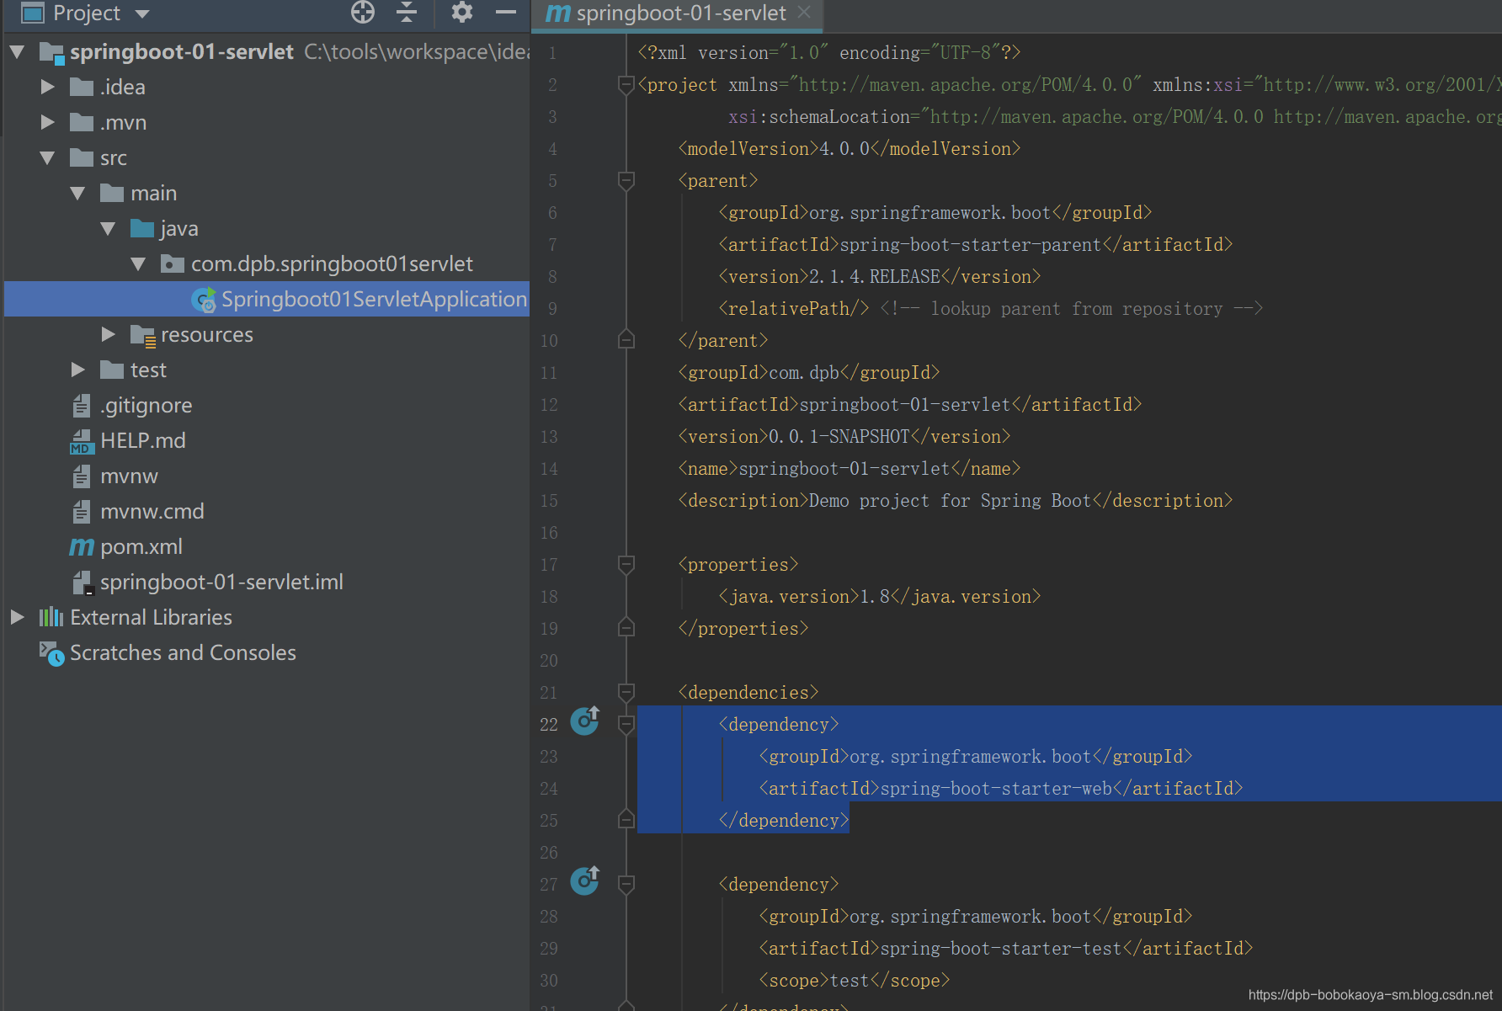1502x1011 pixels.
Task: Open the Project view dropdown arrow
Action: pos(142,13)
